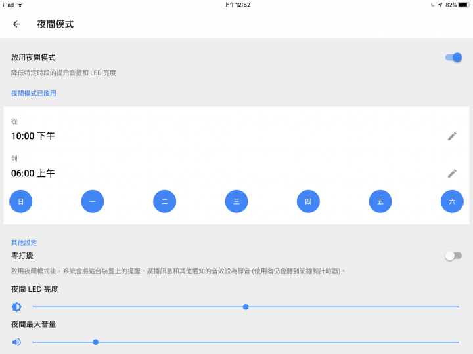Toggle the 日 (Sunday) day button

pyautogui.click(x=21, y=201)
